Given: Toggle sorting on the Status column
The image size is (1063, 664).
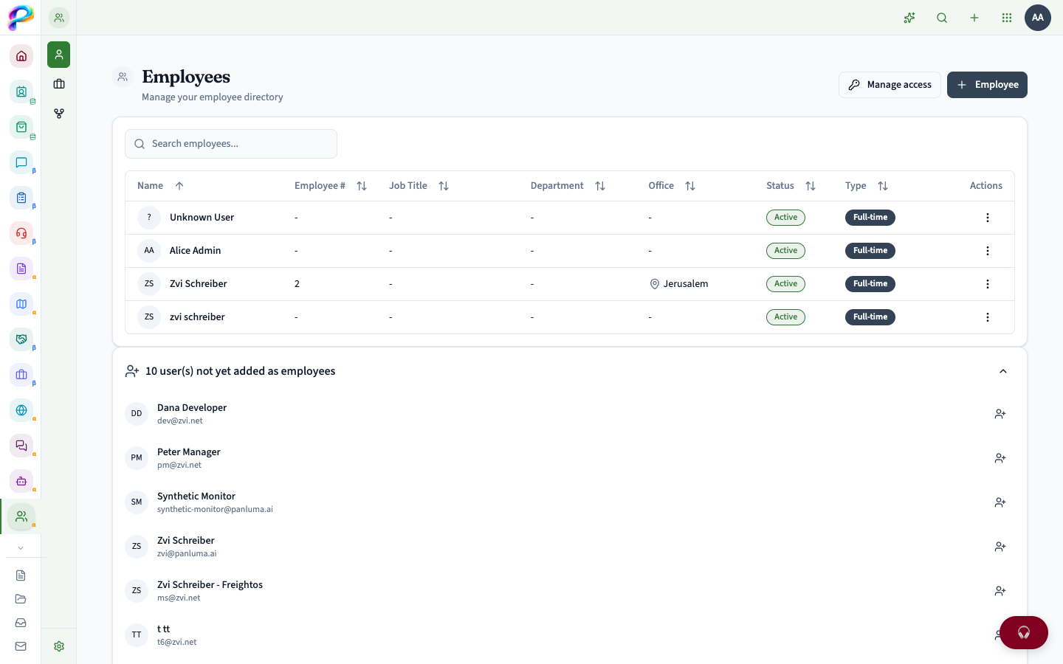Looking at the screenshot, I should [811, 186].
